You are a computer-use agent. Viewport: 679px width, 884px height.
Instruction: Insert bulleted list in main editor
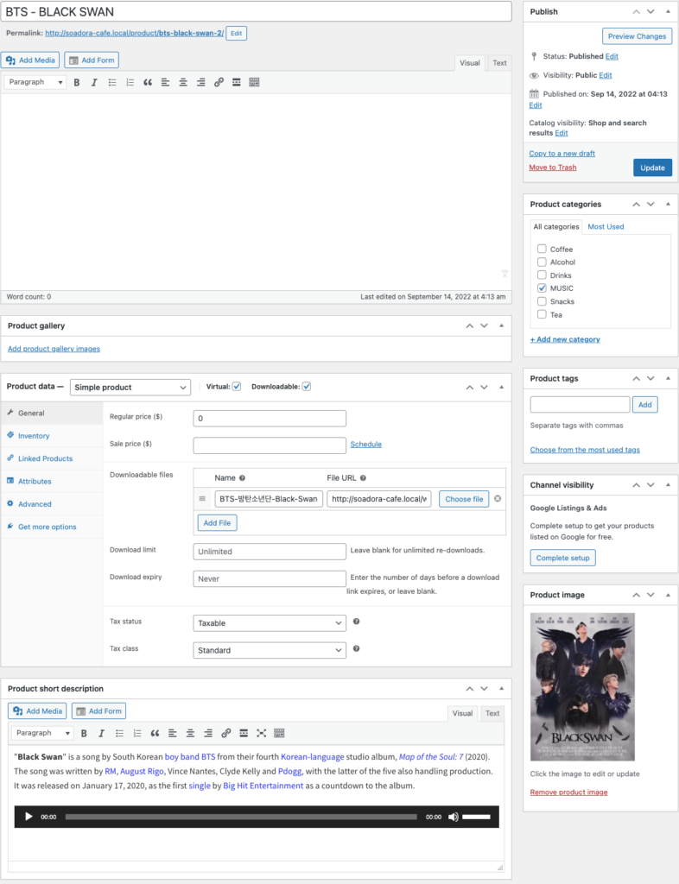112,82
